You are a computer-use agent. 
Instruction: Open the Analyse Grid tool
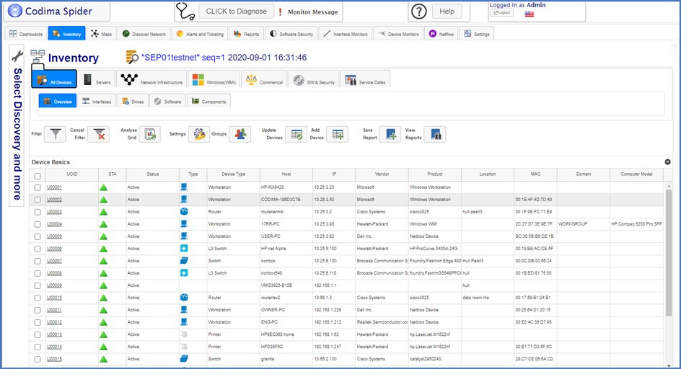pos(150,134)
